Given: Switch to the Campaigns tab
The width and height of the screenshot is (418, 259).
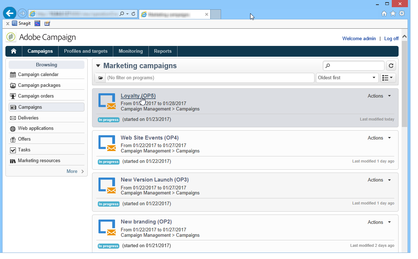Looking at the screenshot, I should (40, 51).
